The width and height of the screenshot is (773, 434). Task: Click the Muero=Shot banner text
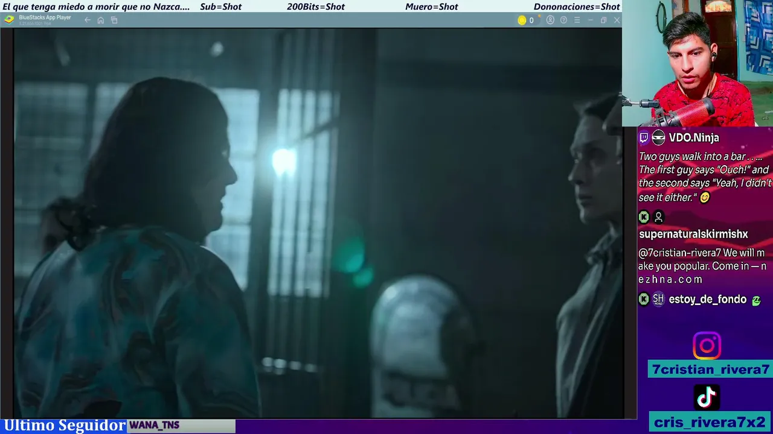[x=432, y=7]
